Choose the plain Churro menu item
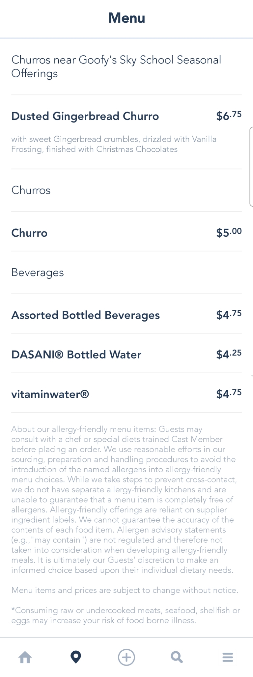The width and height of the screenshot is (253, 677). coord(29,233)
